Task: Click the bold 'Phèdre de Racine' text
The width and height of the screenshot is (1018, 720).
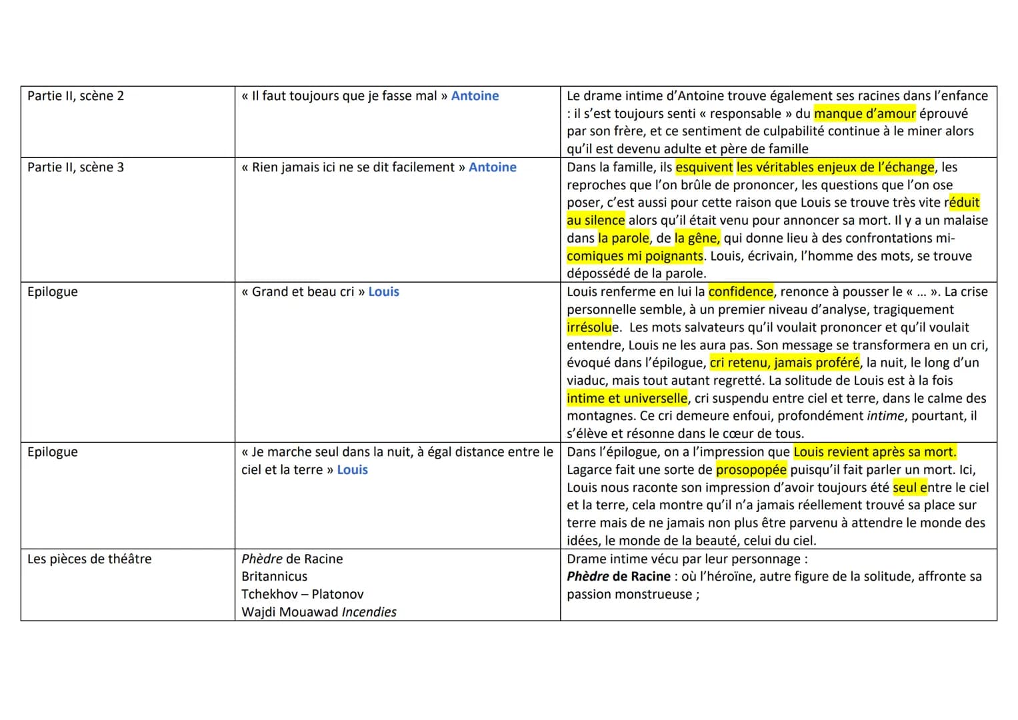Action: 619,577
